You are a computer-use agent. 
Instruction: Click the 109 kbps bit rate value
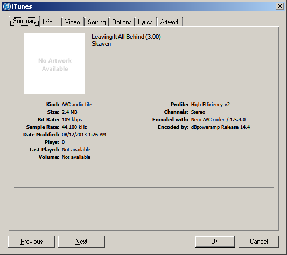pyautogui.click(x=72, y=120)
